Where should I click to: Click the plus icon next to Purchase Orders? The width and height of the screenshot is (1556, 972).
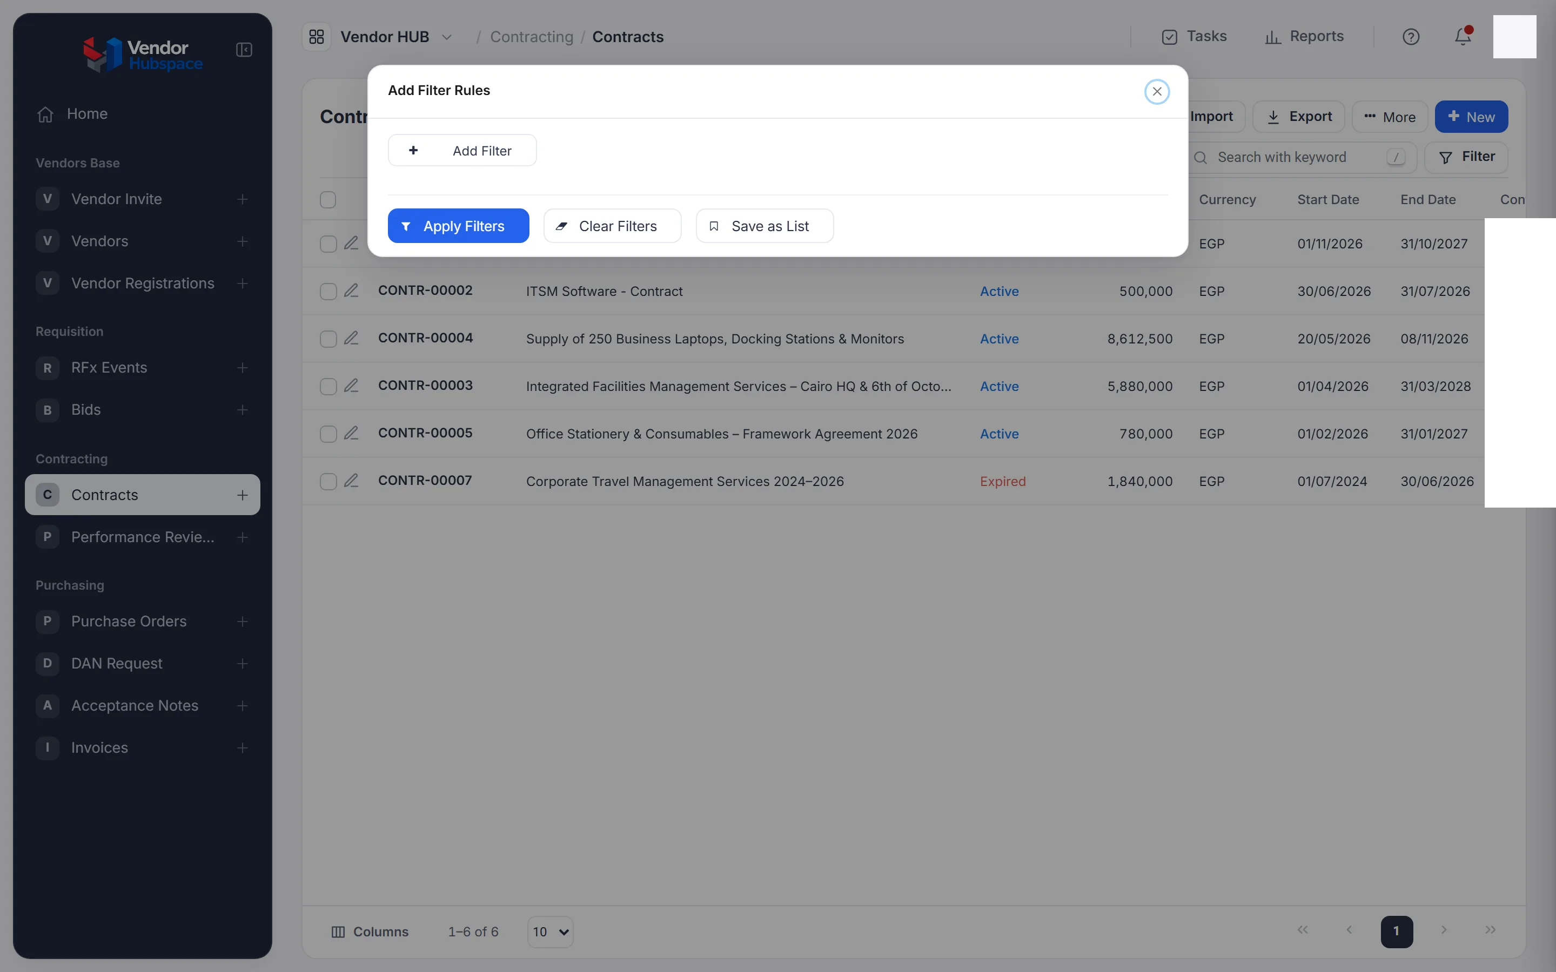(x=243, y=621)
